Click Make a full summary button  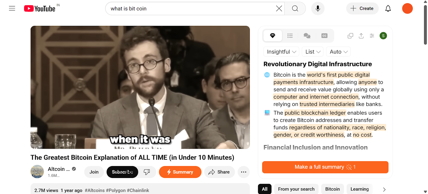(325, 167)
